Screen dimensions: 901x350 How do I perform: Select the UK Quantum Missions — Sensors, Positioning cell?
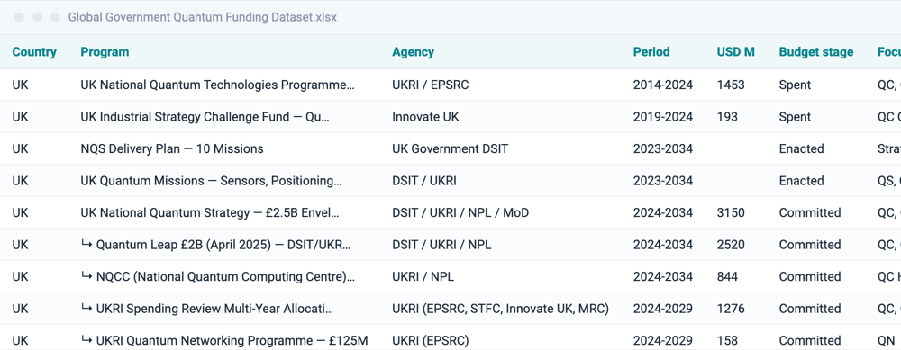pyautogui.click(x=211, y=182)
